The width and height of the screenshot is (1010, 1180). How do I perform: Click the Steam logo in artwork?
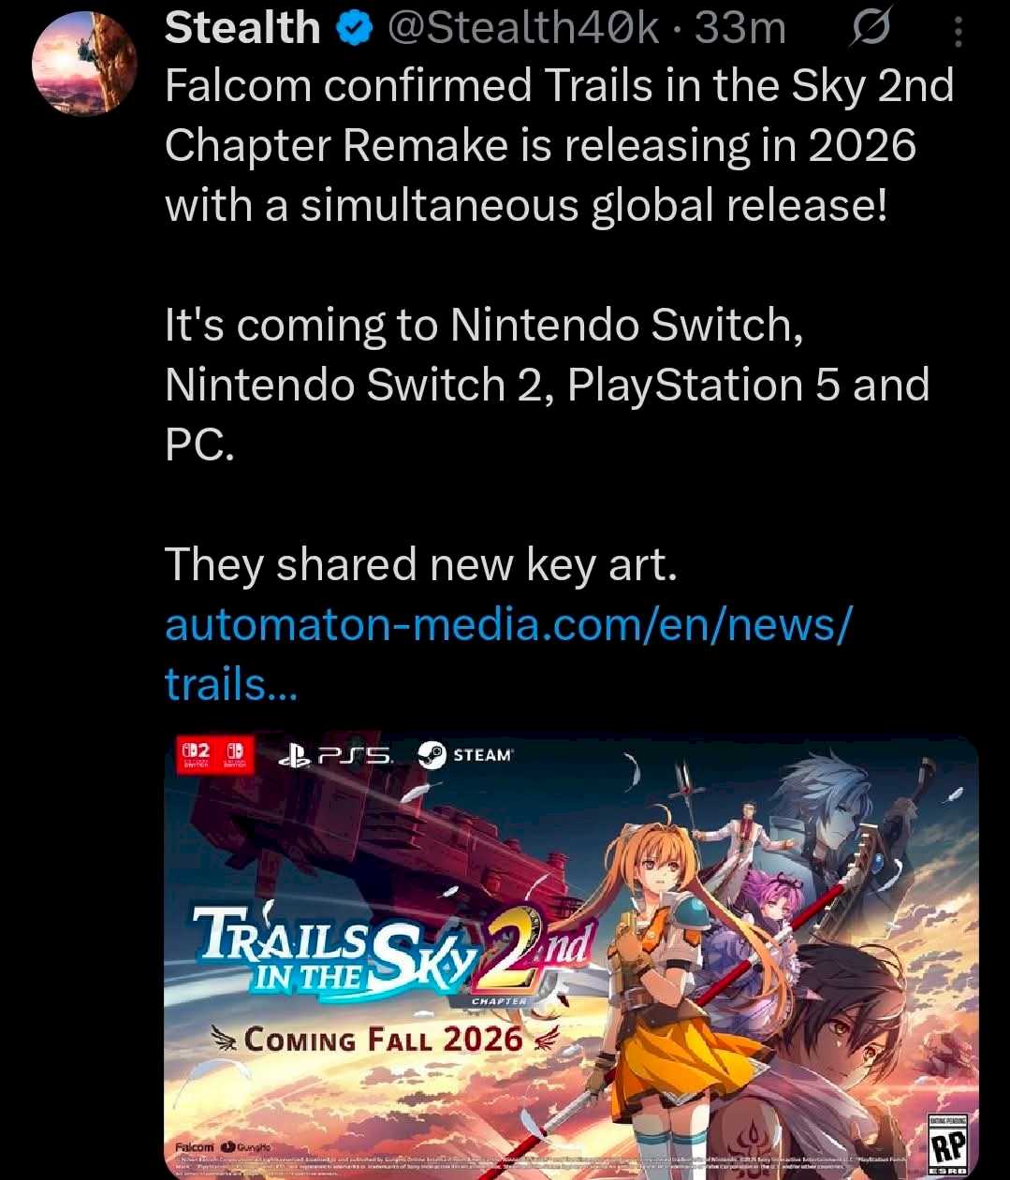[x=465, y=756]
